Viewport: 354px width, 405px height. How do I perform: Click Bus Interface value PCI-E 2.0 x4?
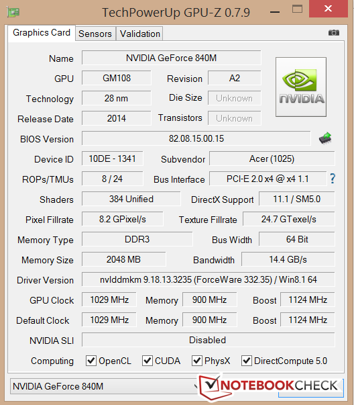pyautogui.click(x=268, y=179)
